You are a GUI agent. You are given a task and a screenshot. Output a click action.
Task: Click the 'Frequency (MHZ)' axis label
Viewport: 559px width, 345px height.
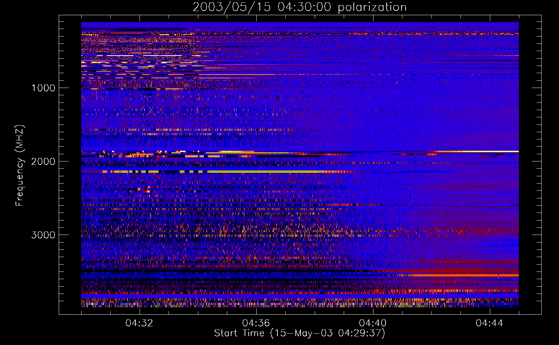tap(20, 166)
